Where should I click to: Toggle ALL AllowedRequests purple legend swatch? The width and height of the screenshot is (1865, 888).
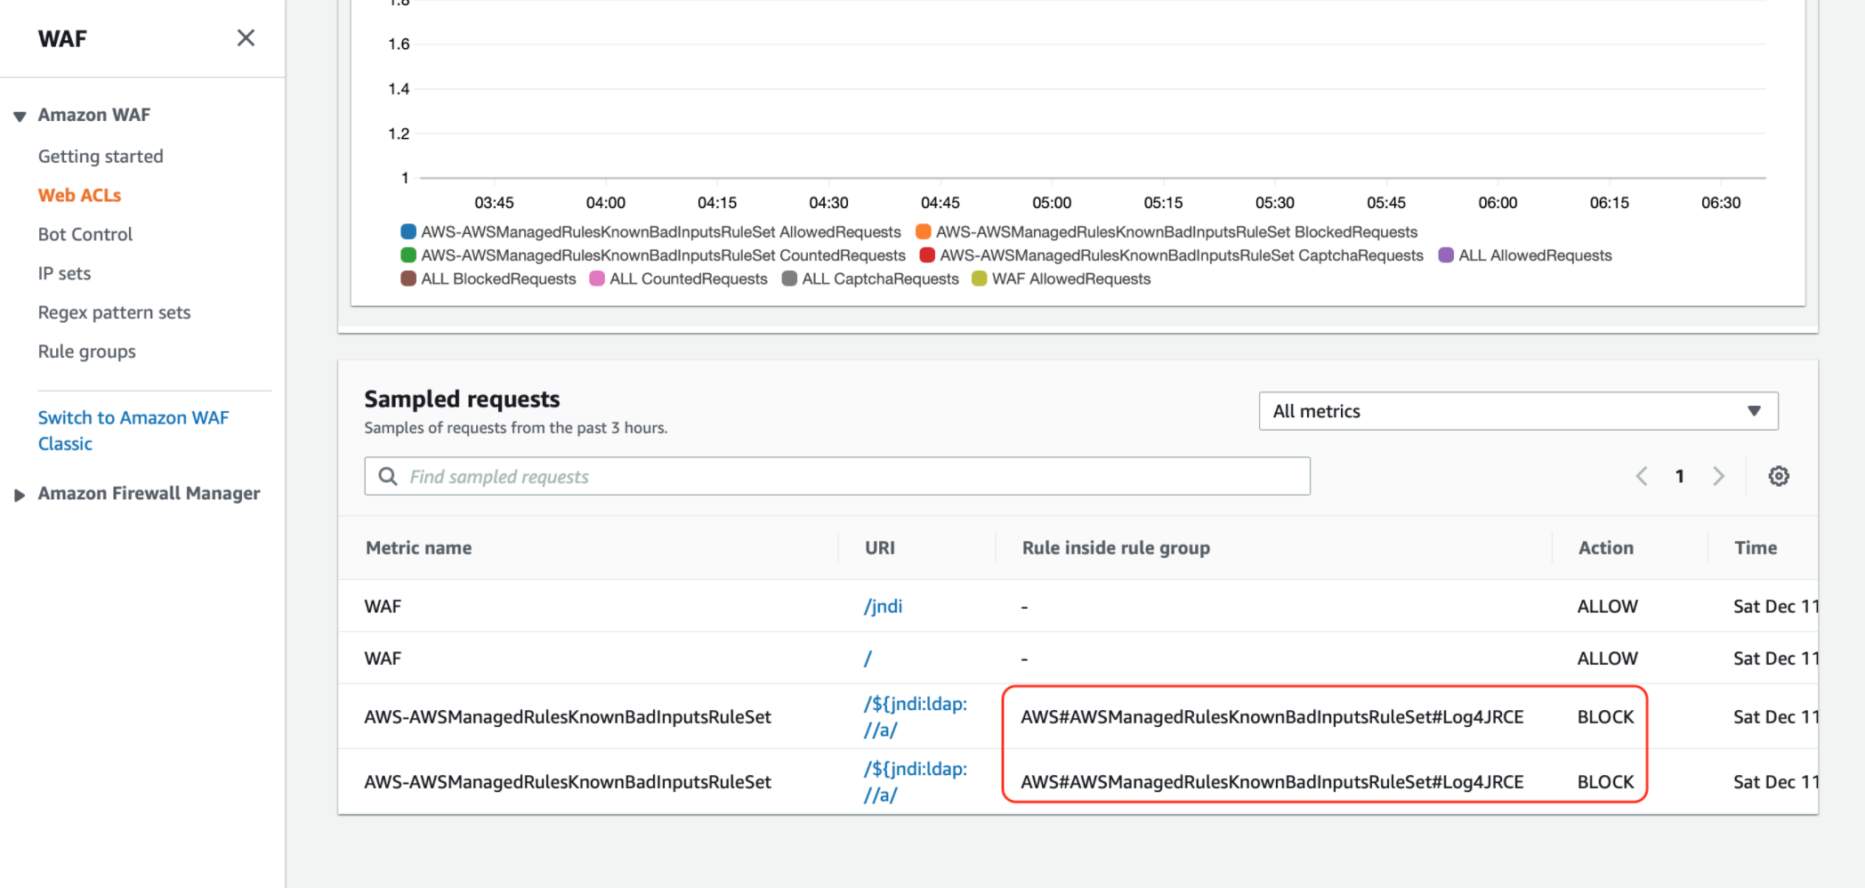coord(1446,255)
